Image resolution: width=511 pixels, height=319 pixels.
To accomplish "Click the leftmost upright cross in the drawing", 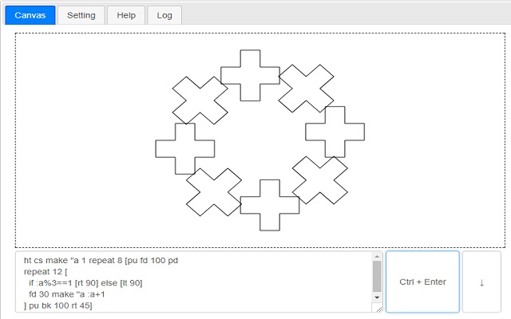I will (x=185, y=149).
